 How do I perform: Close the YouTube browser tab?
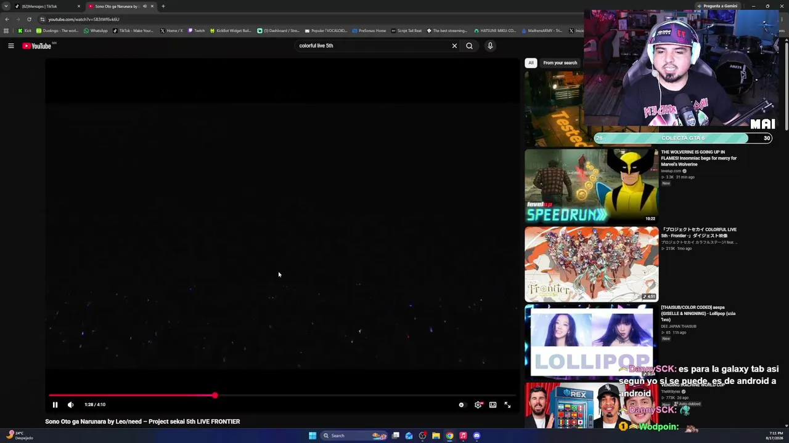[x=152, y=6]
